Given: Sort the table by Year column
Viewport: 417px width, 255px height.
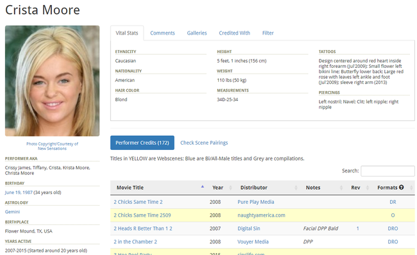Looking at the screenshot, I should [x=221, y=188].
